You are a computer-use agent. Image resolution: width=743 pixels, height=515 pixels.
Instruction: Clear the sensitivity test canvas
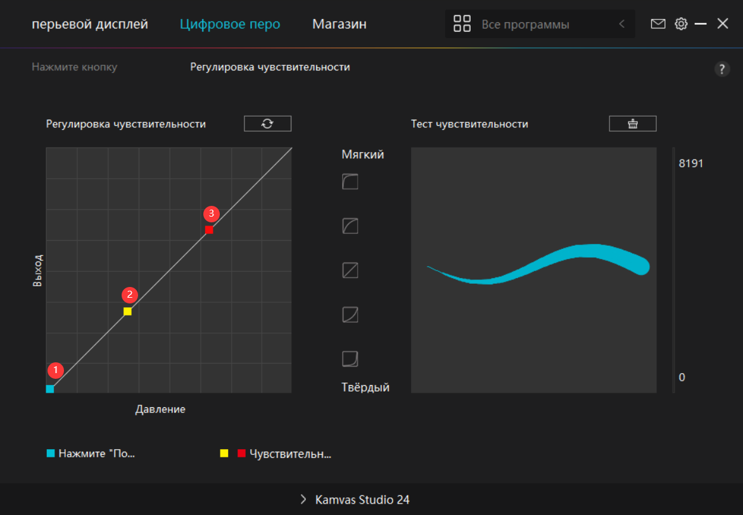632,124
